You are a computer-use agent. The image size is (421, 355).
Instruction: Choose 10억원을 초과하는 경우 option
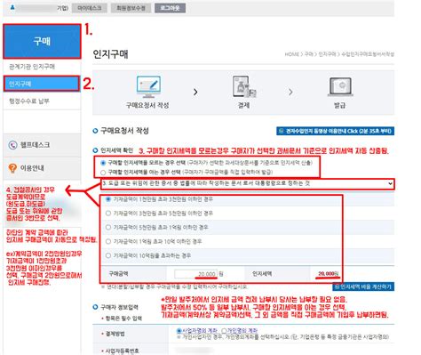coord(108,255)
